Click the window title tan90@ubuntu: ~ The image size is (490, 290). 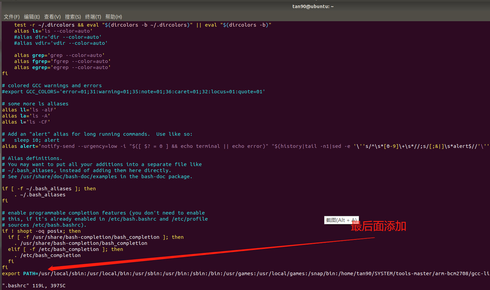313,6
